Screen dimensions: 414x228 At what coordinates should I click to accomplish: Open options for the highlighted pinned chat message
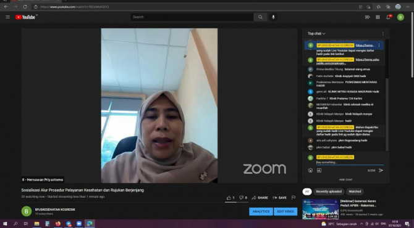tap(379, 45)
